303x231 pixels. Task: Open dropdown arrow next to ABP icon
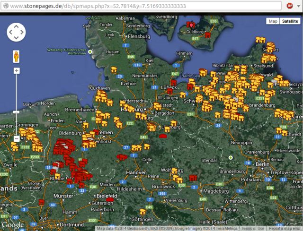pos(299,6)
